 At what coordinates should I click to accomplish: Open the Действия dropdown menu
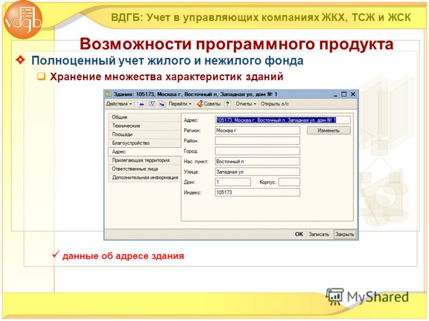119,104
